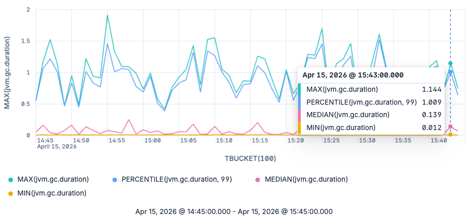This screenshot has width=470, height=220.
Task: Click pink MEDIAN data point at 15:43
Action: click(x=450, y=127)
